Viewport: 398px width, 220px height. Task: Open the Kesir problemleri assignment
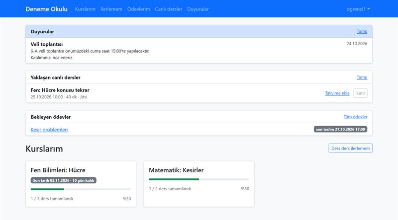pyautogui.click(x=49, y=130)
